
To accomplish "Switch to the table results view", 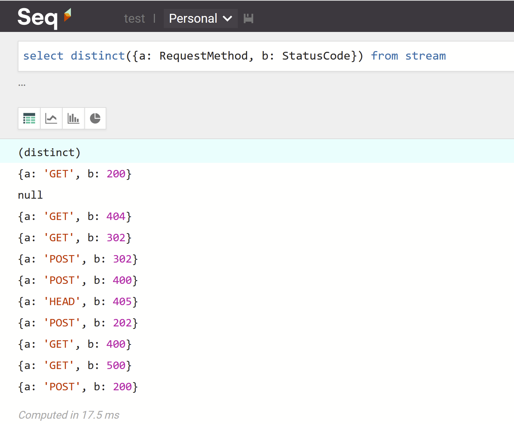I will pos(29,118).
